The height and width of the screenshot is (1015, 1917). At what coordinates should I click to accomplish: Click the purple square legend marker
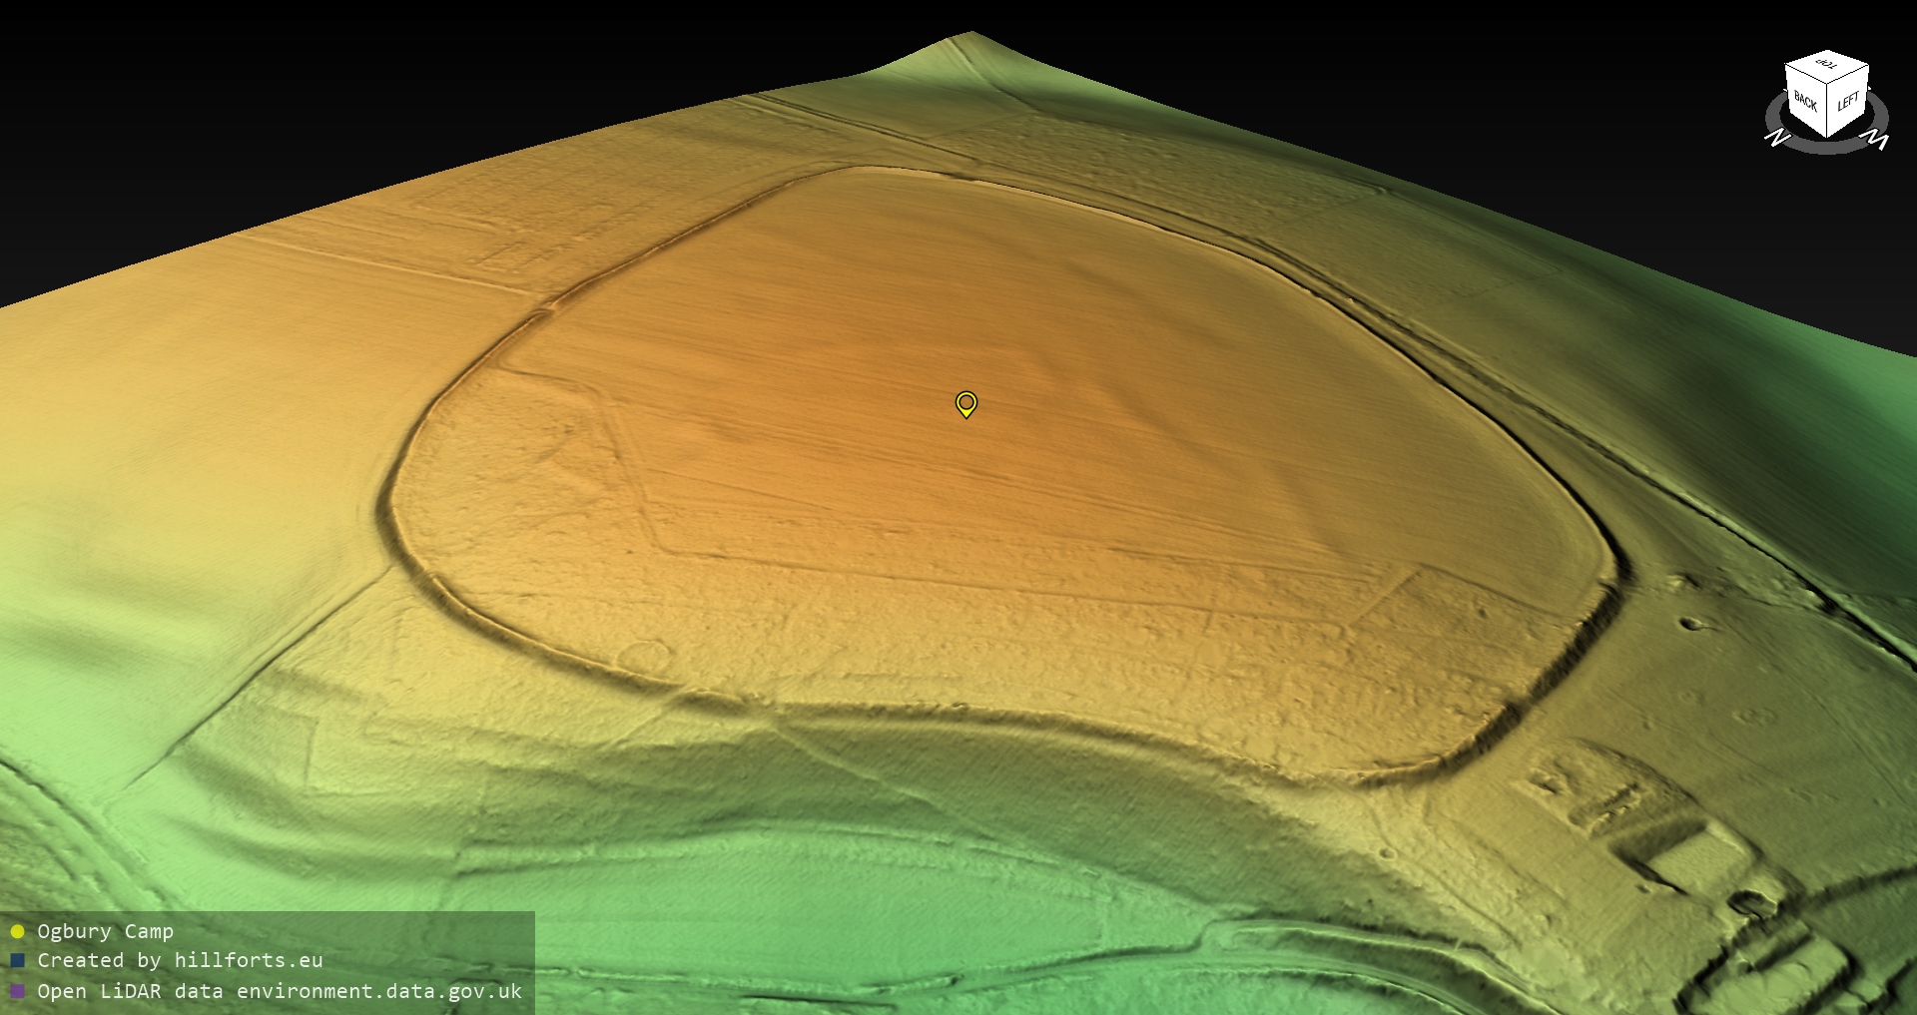[x=17, y=991]
